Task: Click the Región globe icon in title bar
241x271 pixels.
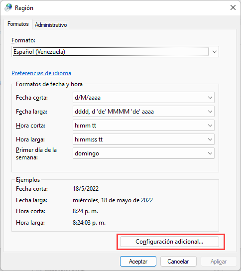Action: point(8,7)
